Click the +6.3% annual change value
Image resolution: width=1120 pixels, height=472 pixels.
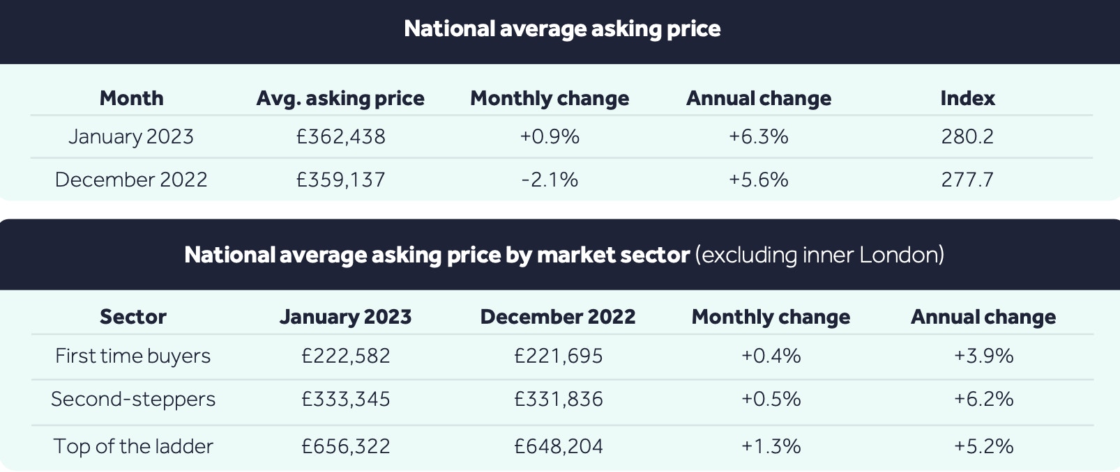tap(759, 136)
